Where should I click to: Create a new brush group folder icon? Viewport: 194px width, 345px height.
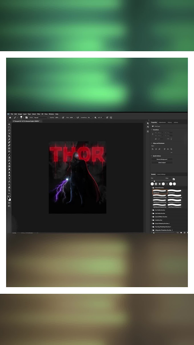click(x=181, y=233)
